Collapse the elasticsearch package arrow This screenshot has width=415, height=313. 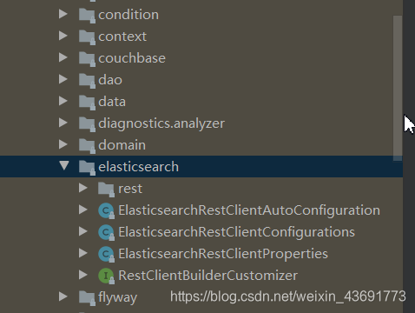pyautogui.click(x=64, y=165)
